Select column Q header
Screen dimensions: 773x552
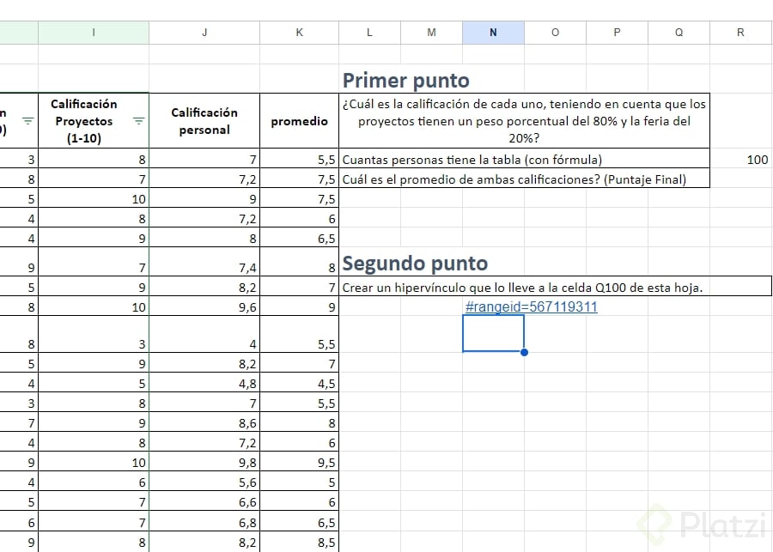[x=679, y=33]
